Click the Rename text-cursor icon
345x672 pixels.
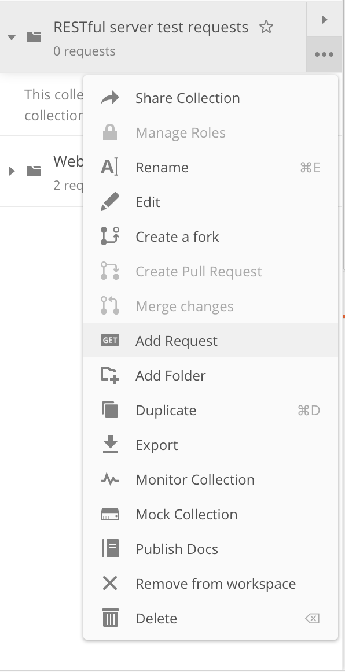pos(109,167)
